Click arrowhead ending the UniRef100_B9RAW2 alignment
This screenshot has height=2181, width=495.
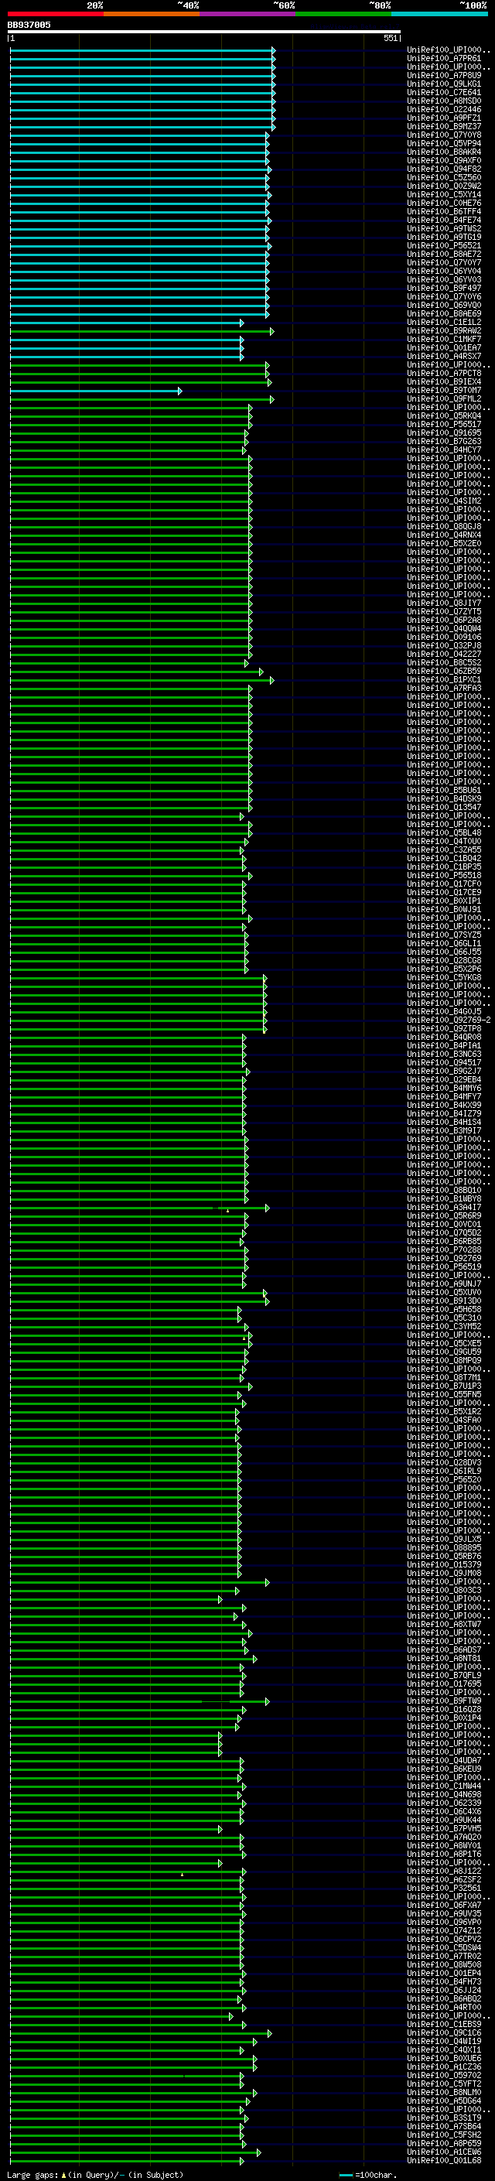[271, 331]
